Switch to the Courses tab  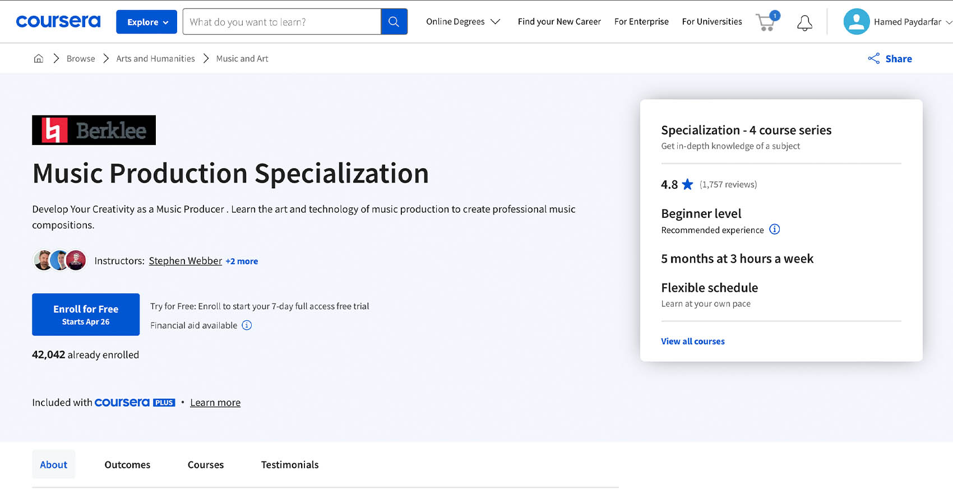pos(206,465)
